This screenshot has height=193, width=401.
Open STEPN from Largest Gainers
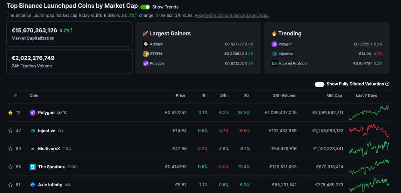pyautogui.click(x=156, y=54)
